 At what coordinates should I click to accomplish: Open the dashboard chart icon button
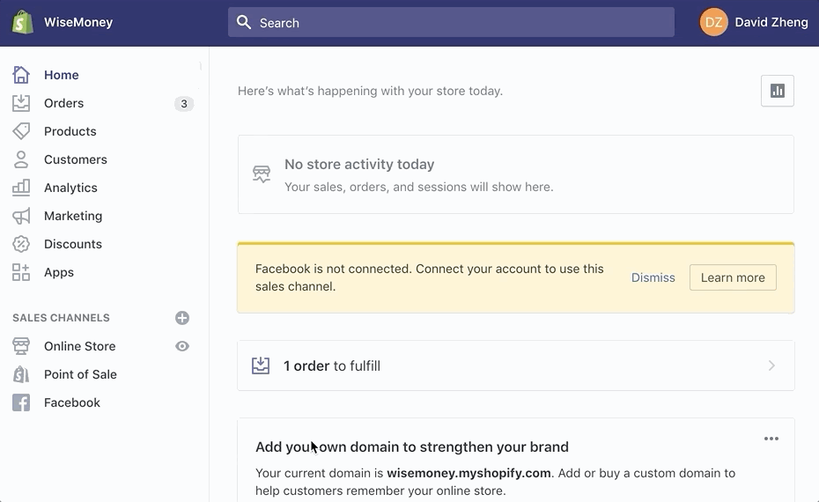778,91
